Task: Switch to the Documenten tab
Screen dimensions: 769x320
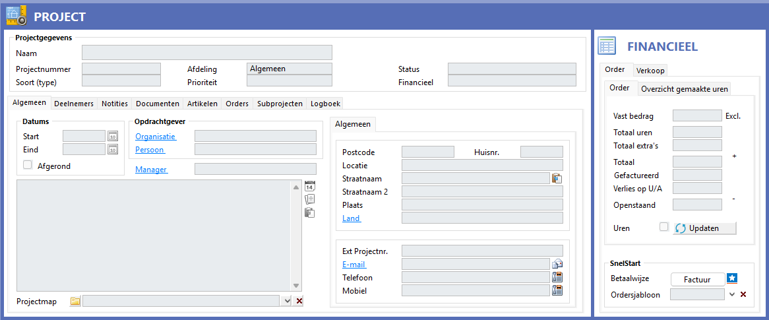Action: pos(158,104)
